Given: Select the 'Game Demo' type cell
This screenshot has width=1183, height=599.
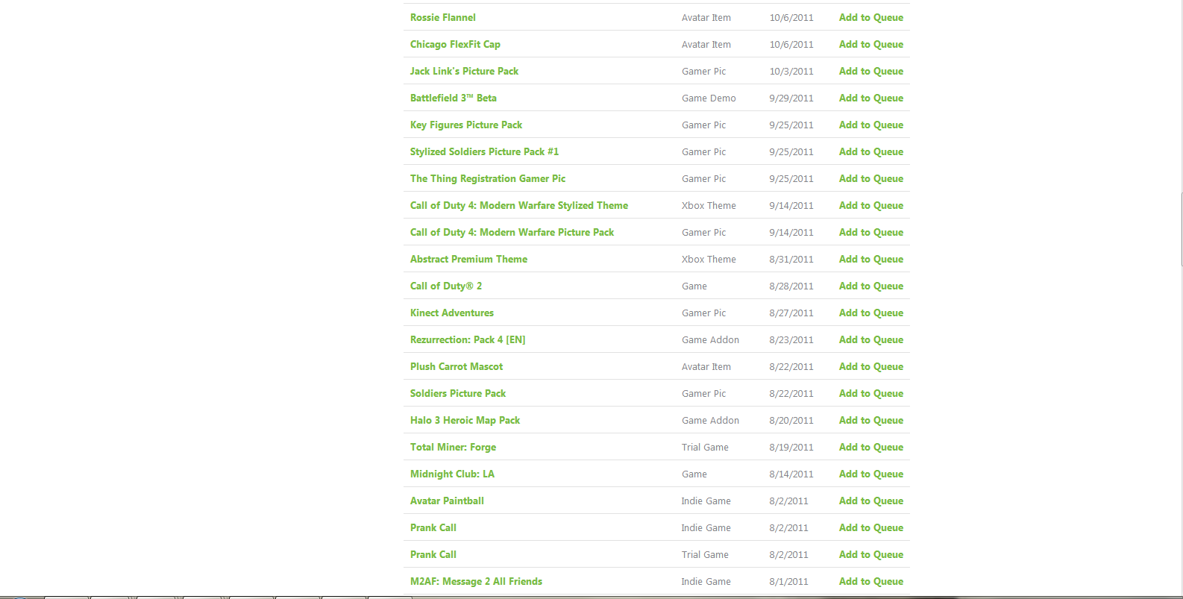Looking at the screenshot, I should (x=709, y=98).
